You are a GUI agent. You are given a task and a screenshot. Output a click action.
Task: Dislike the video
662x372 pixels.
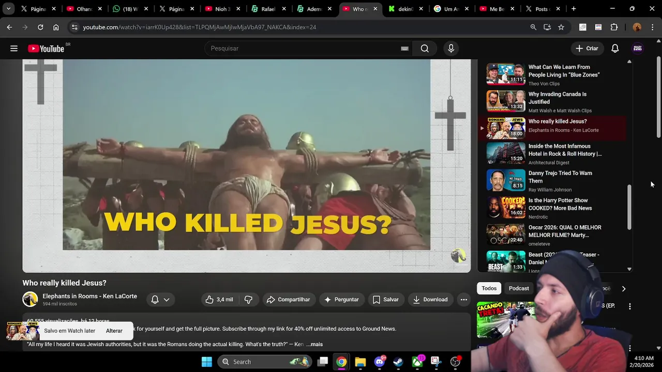point(249,300)
